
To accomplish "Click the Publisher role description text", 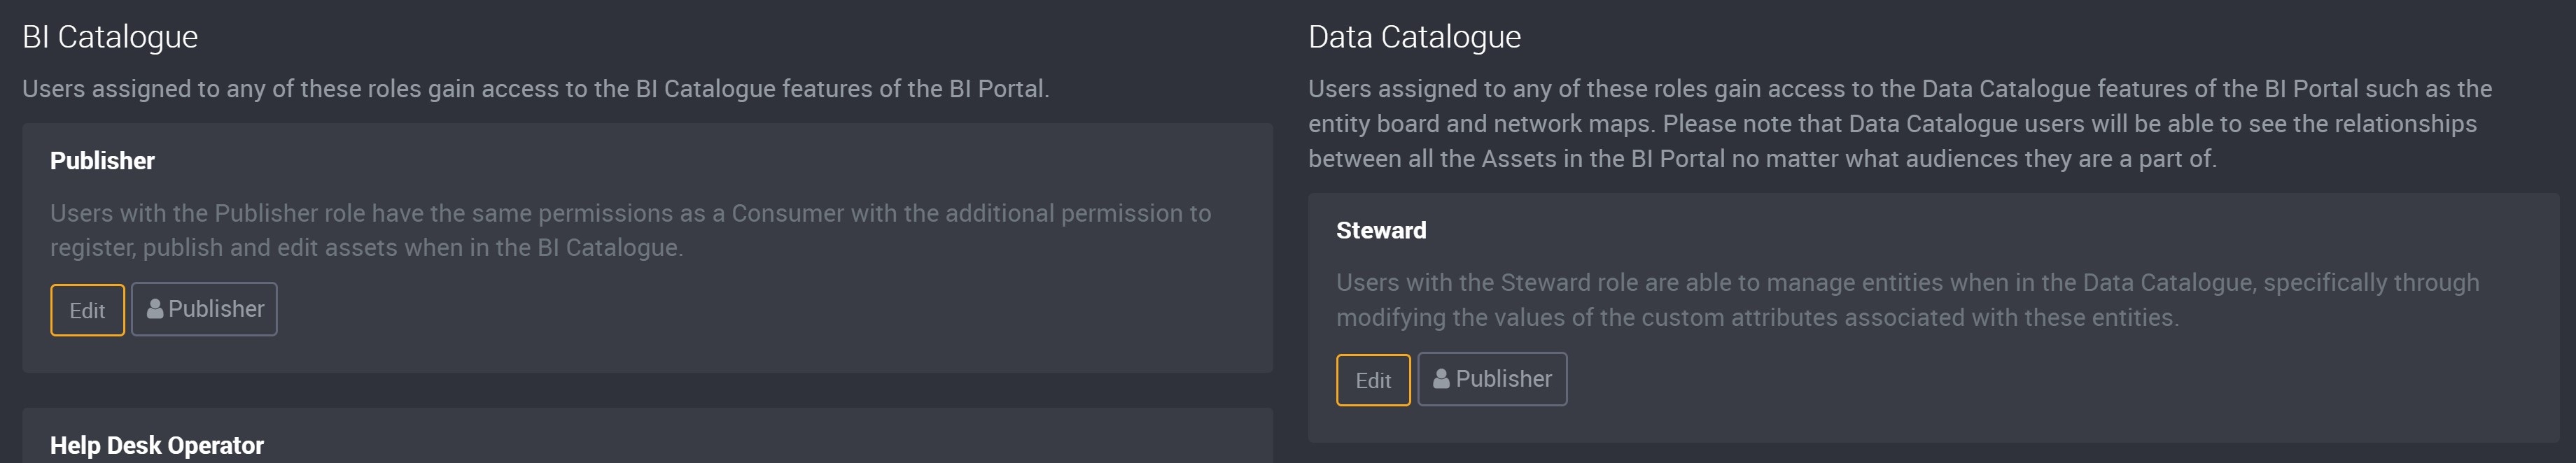I will click(x=630, y=230).
